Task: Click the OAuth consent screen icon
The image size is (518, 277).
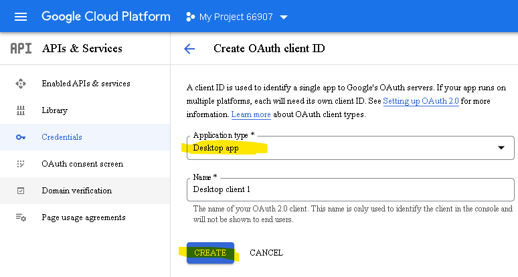Action: (x=21, y=164)
